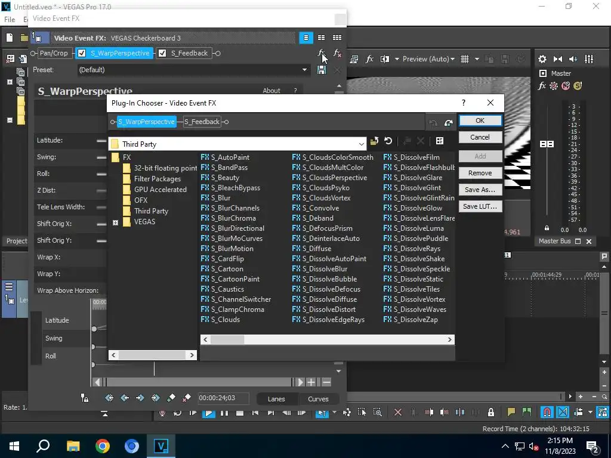Click the up-one-level folder icon in chooser
Viewport: 611px width, 458px height.
click(x=374, y=141)
